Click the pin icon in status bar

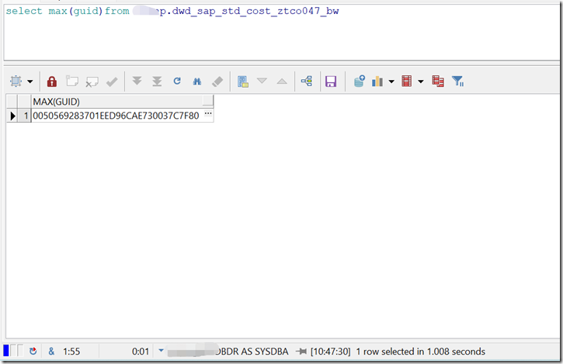point(301,351)
